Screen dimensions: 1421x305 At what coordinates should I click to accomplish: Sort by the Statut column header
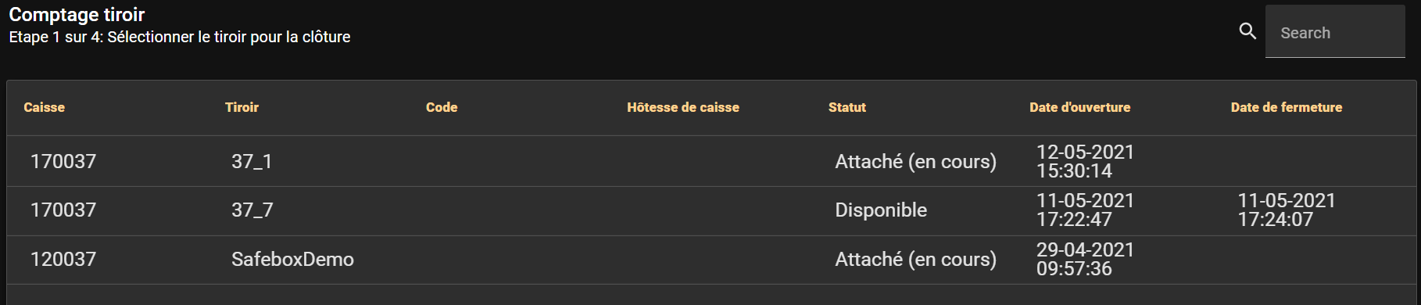847,108
